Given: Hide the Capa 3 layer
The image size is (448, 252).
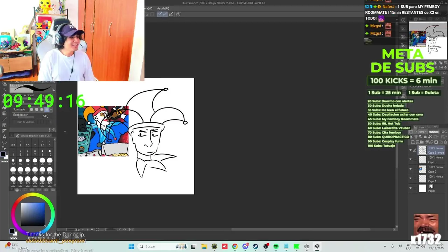Looking at the screenshot, I should 411,159.
